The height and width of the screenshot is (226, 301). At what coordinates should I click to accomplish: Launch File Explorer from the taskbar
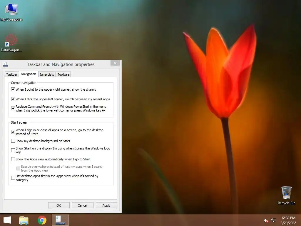click(24, 220)
